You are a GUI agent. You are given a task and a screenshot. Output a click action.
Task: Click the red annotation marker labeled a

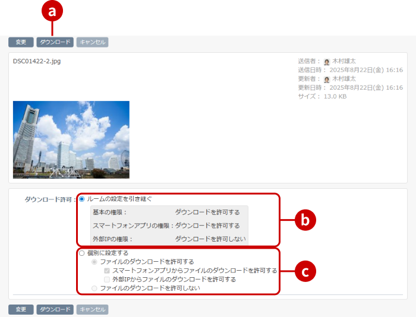[53, 10]
